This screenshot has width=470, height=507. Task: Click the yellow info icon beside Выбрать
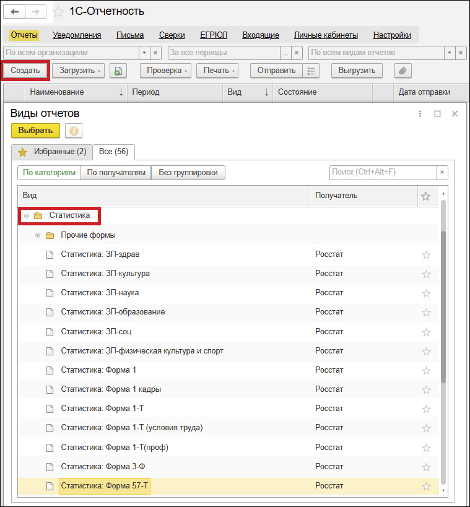(x=74, y=131)
